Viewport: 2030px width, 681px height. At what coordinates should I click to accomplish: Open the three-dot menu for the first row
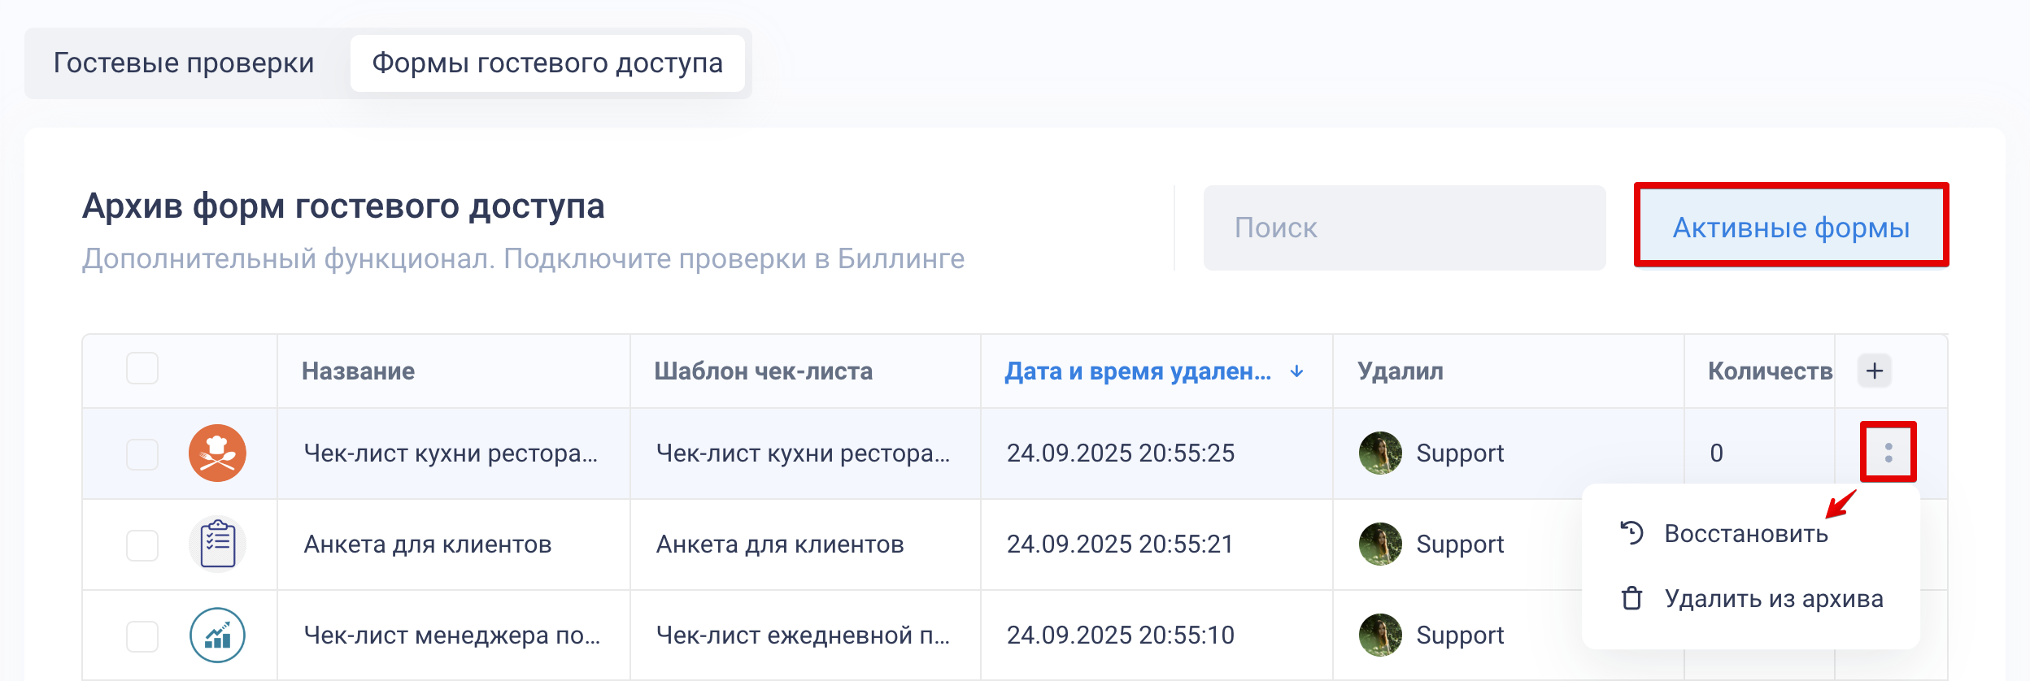tap(1888, 453)
